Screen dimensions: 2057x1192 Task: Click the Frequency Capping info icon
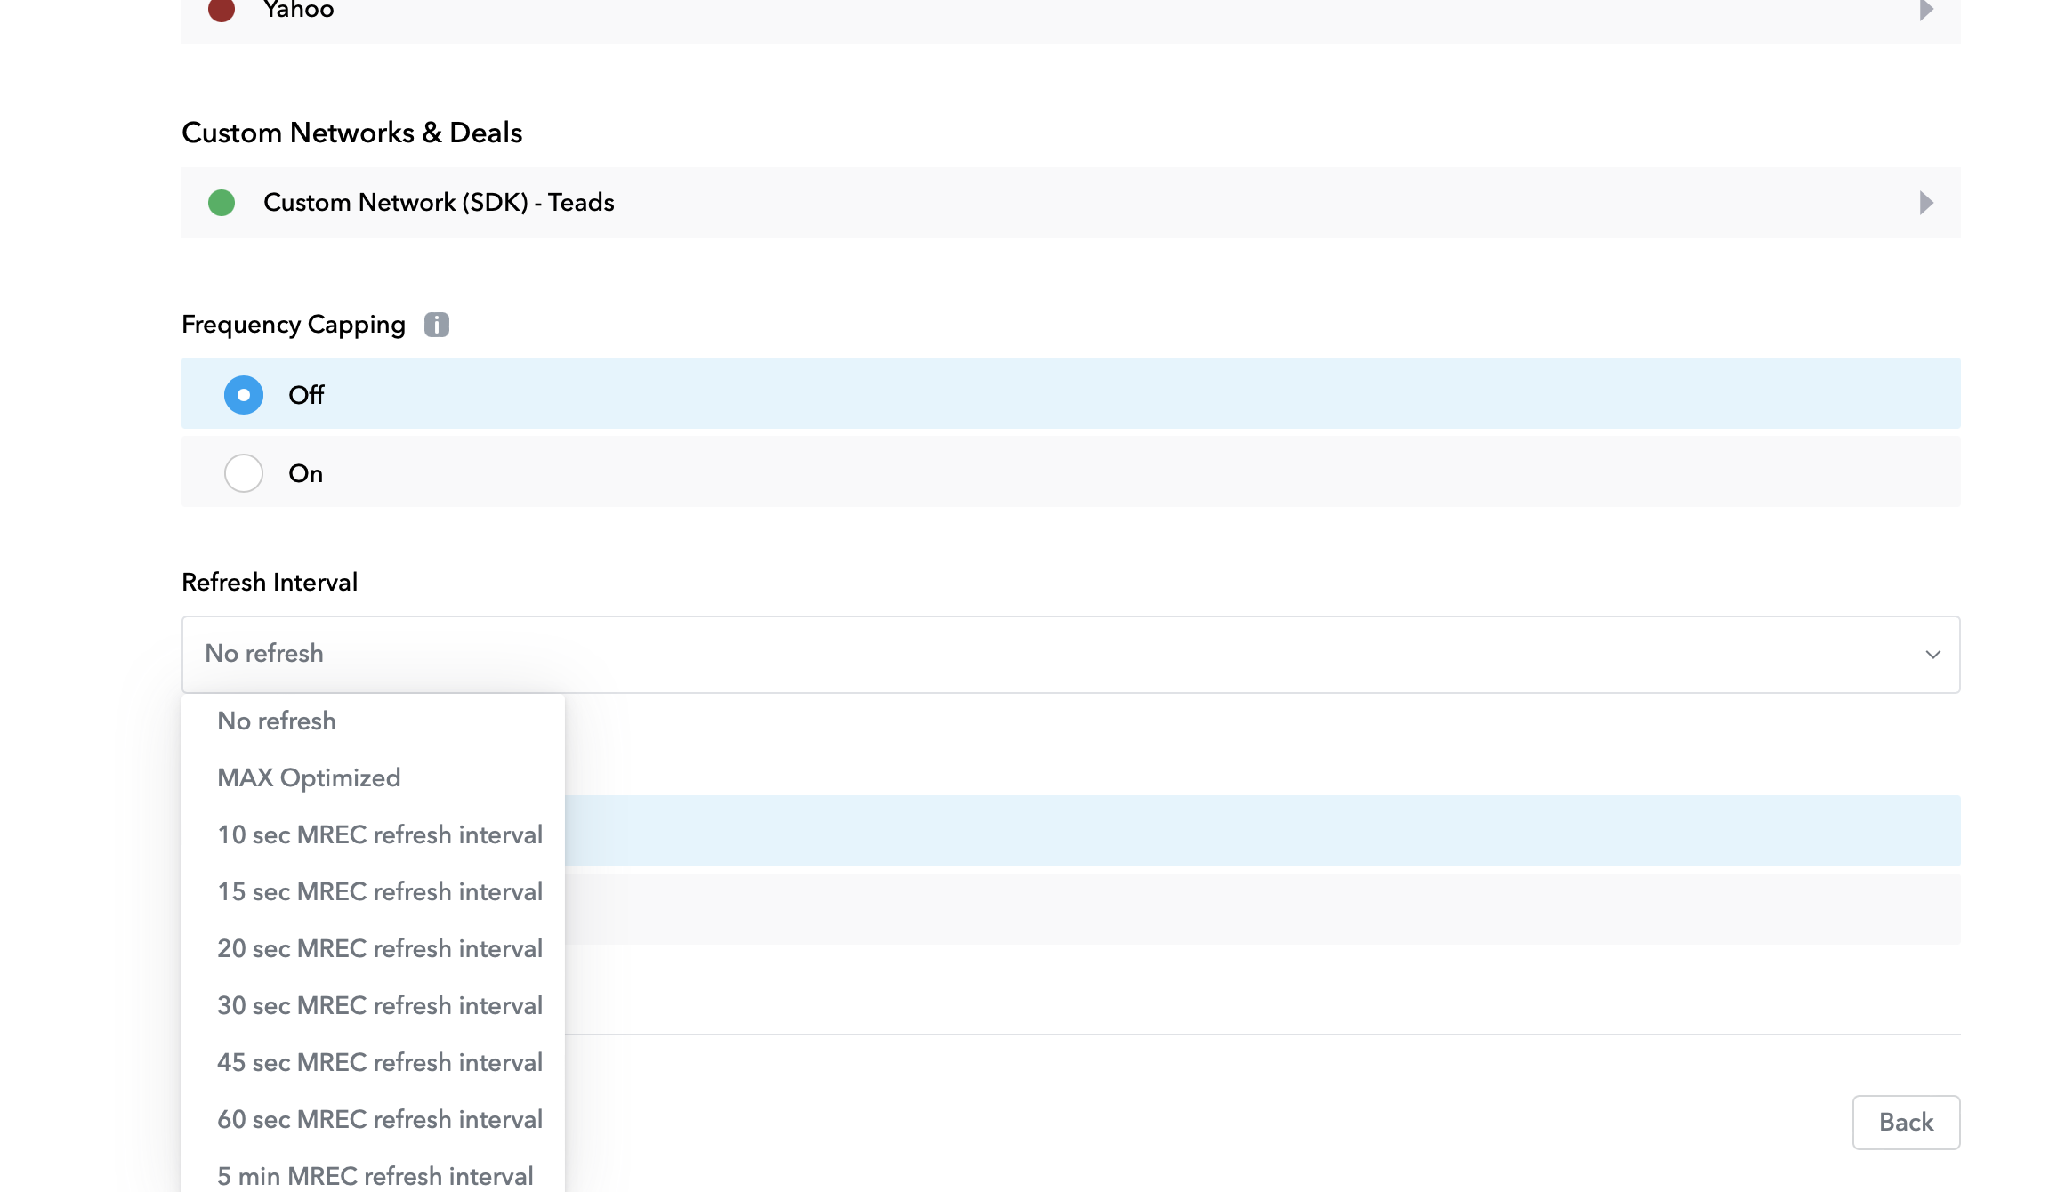pyautogui.click(x=437, y=324)
